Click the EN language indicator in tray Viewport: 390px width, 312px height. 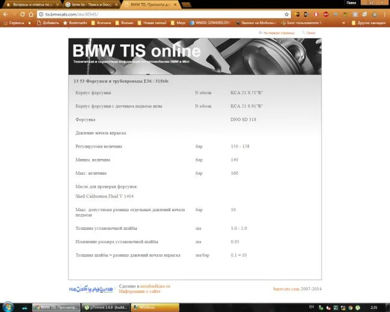point(311,307)
